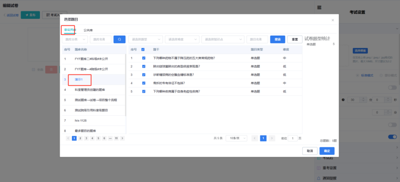The height and width of the screenshot is (182, 400).
Task: Open the 请选择难度 dropdown
Action: (x=182, y=39)
